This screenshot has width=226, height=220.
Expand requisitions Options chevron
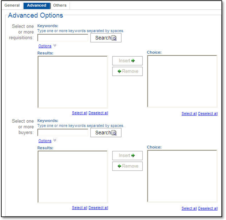coord(55,46)
